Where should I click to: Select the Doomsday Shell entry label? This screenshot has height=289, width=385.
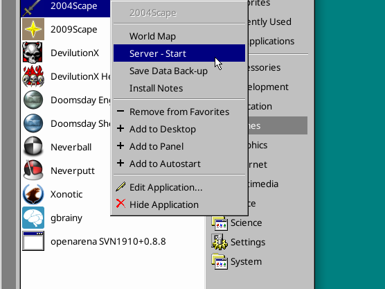click(x=80, y=123)
